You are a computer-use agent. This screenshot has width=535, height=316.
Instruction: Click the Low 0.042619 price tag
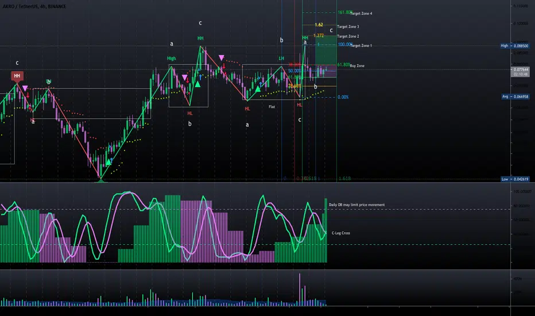(x=515, y=179)
